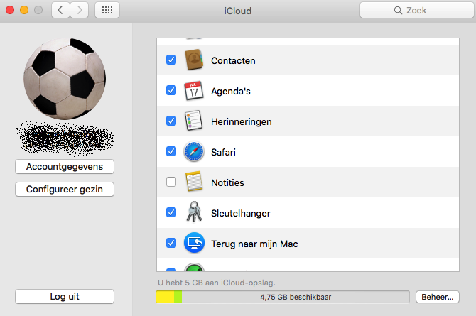Show all preferences with the grid icon
This screenshot has height=316, width=476.
coord(107,10)
